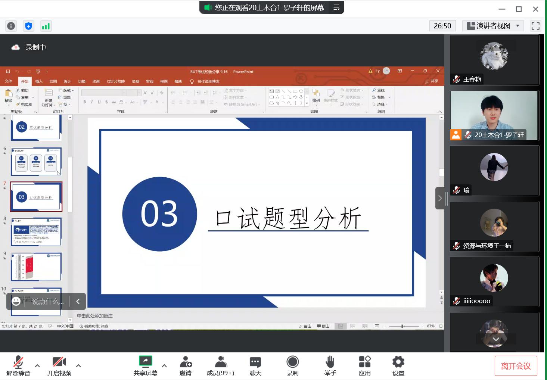Image resolution: width=547 pixels, height=380 pixels.
Task: Click the Invite (邀请) icon
Action: 185,365
